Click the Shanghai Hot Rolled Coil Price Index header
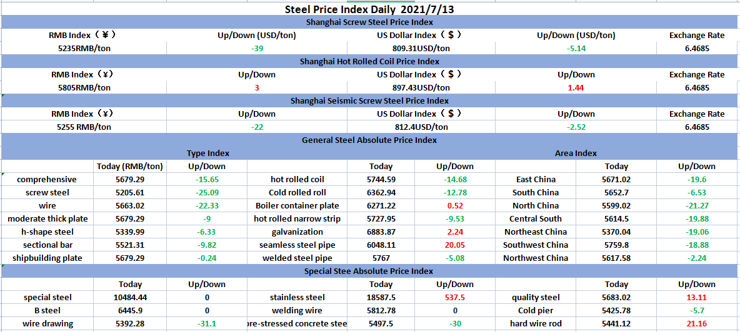740x332 pixels. coord(369,62)
